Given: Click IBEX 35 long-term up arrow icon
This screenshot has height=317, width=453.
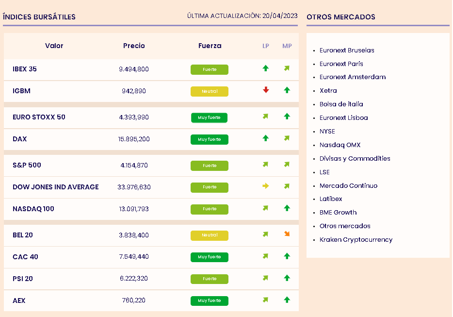Looking at the screenshot, I should coord(265,68).
